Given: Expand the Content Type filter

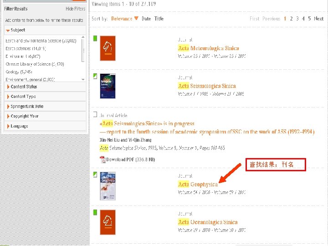Looking at the screenshot, I should tap(45, 97).
